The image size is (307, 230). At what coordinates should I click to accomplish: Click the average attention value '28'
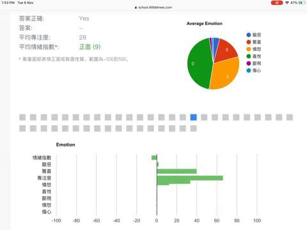click(x=83, y=38)
